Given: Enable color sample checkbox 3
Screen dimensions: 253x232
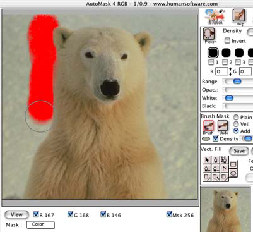Looking at the screenshot, I should pos(238,62).
